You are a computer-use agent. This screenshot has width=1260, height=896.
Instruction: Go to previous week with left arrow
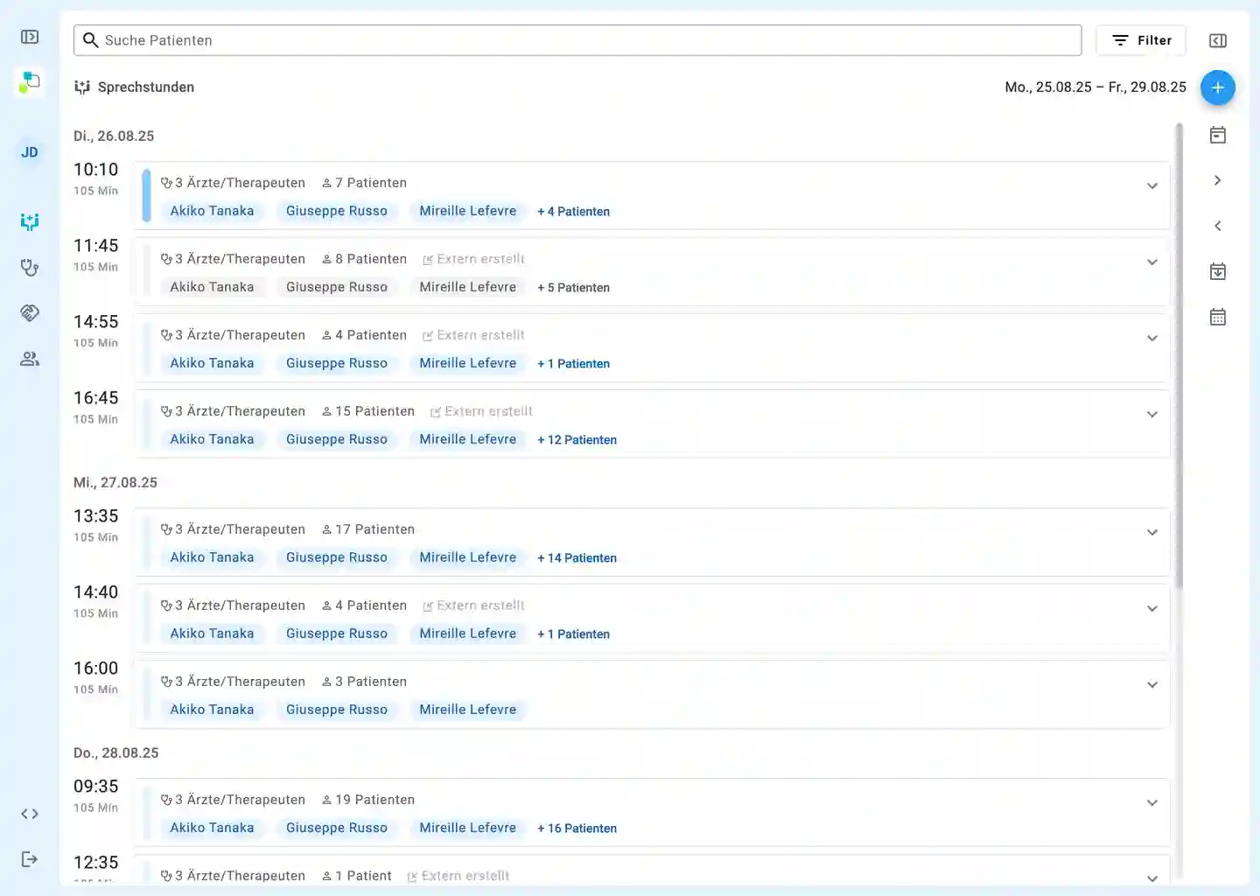coord(1217,226)
